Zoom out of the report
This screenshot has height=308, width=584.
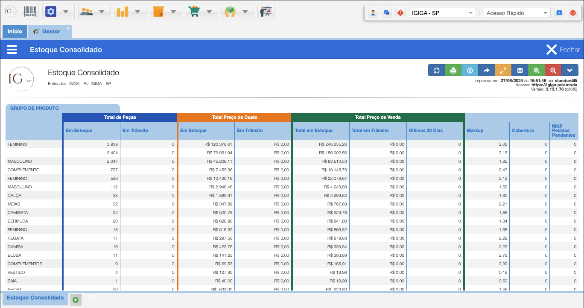click(553, 70)
